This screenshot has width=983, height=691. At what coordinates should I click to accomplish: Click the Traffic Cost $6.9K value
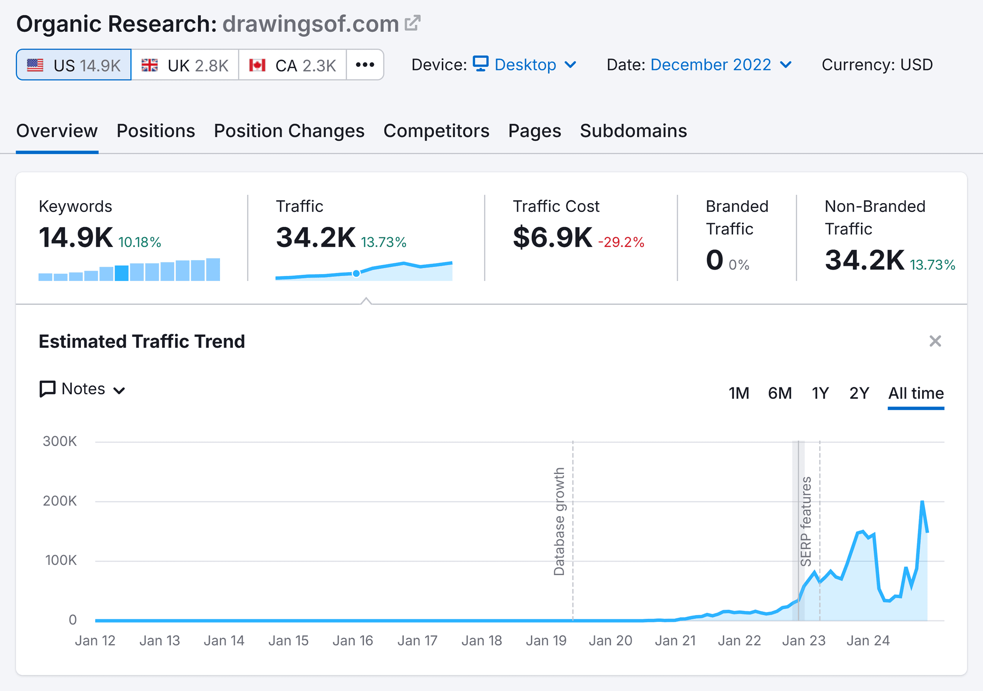pyautogui.click(x=553, y=237)
